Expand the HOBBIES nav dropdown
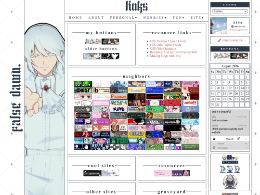This screenshot has width=260, height=195. (155, 18)
